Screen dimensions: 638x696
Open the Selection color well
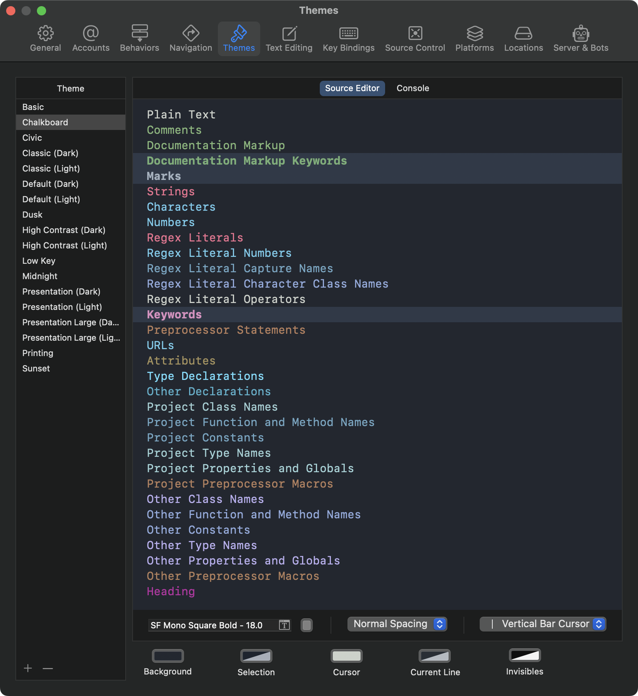pos(256,656)
